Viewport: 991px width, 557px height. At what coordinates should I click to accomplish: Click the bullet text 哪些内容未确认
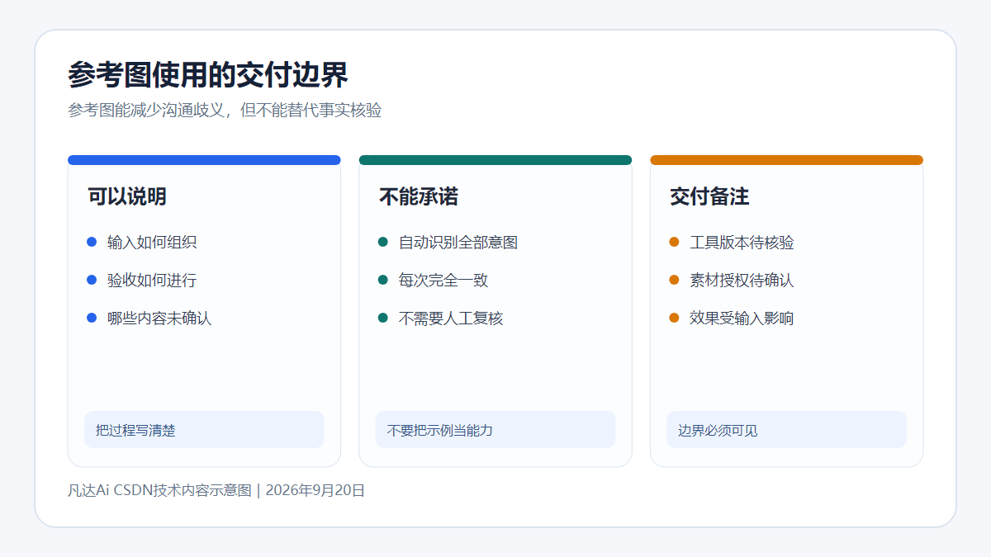pyautogui.click(x=159, y=319)
